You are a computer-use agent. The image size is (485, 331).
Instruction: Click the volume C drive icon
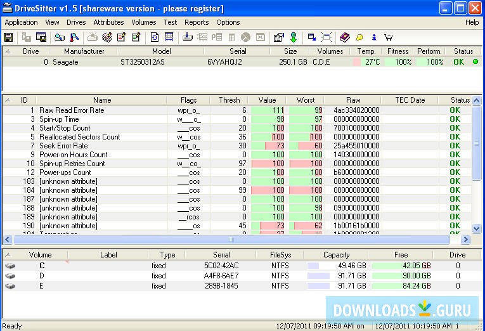click(10, 266)
